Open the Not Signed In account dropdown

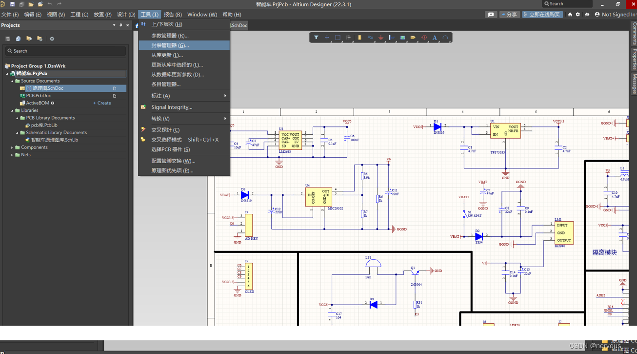[616, 15]
